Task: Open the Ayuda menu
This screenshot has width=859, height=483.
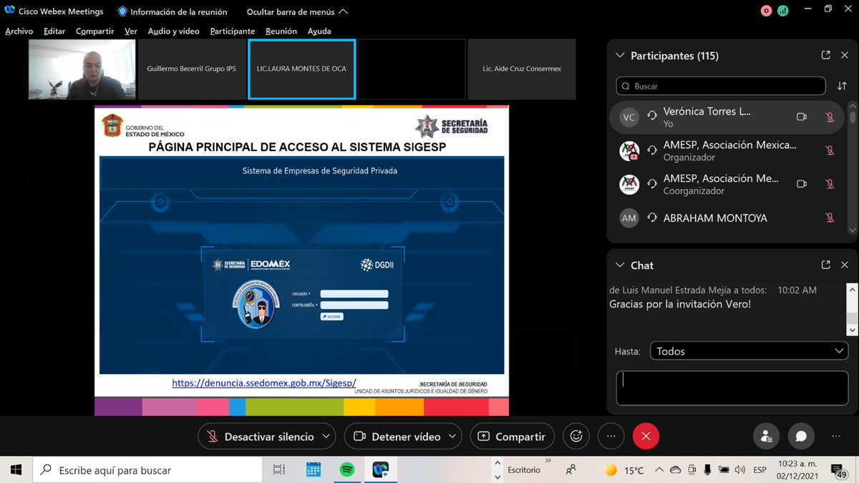Action: click(319, 31)
